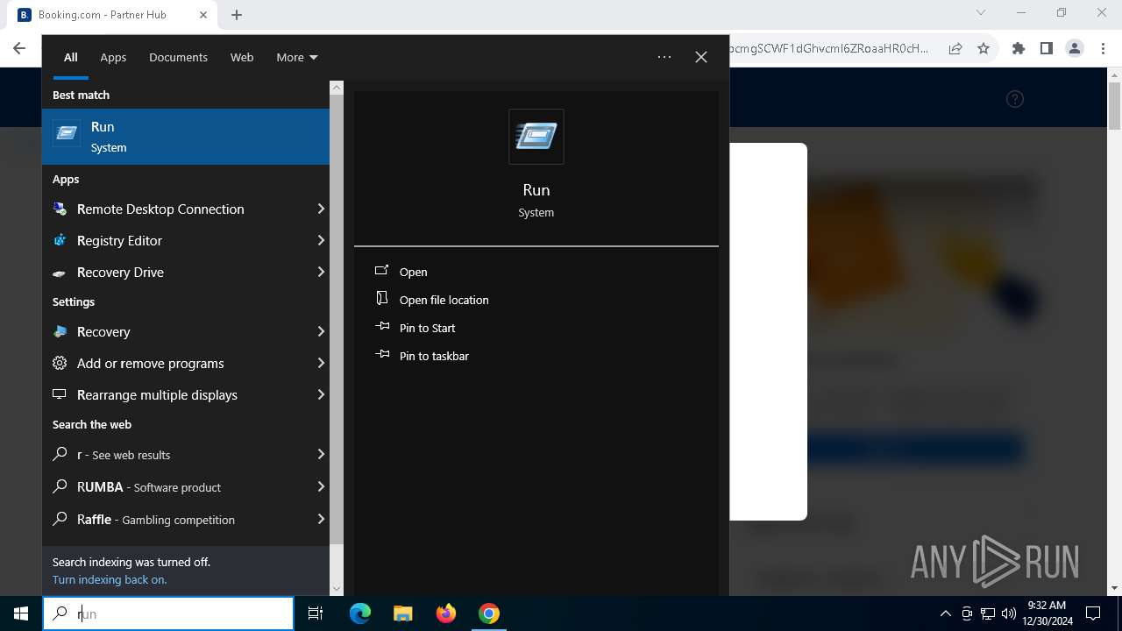This screenshot has height=631, width=1122.
Task: Expand Add or remove programs arrow
Action: (x=321, y=363)
